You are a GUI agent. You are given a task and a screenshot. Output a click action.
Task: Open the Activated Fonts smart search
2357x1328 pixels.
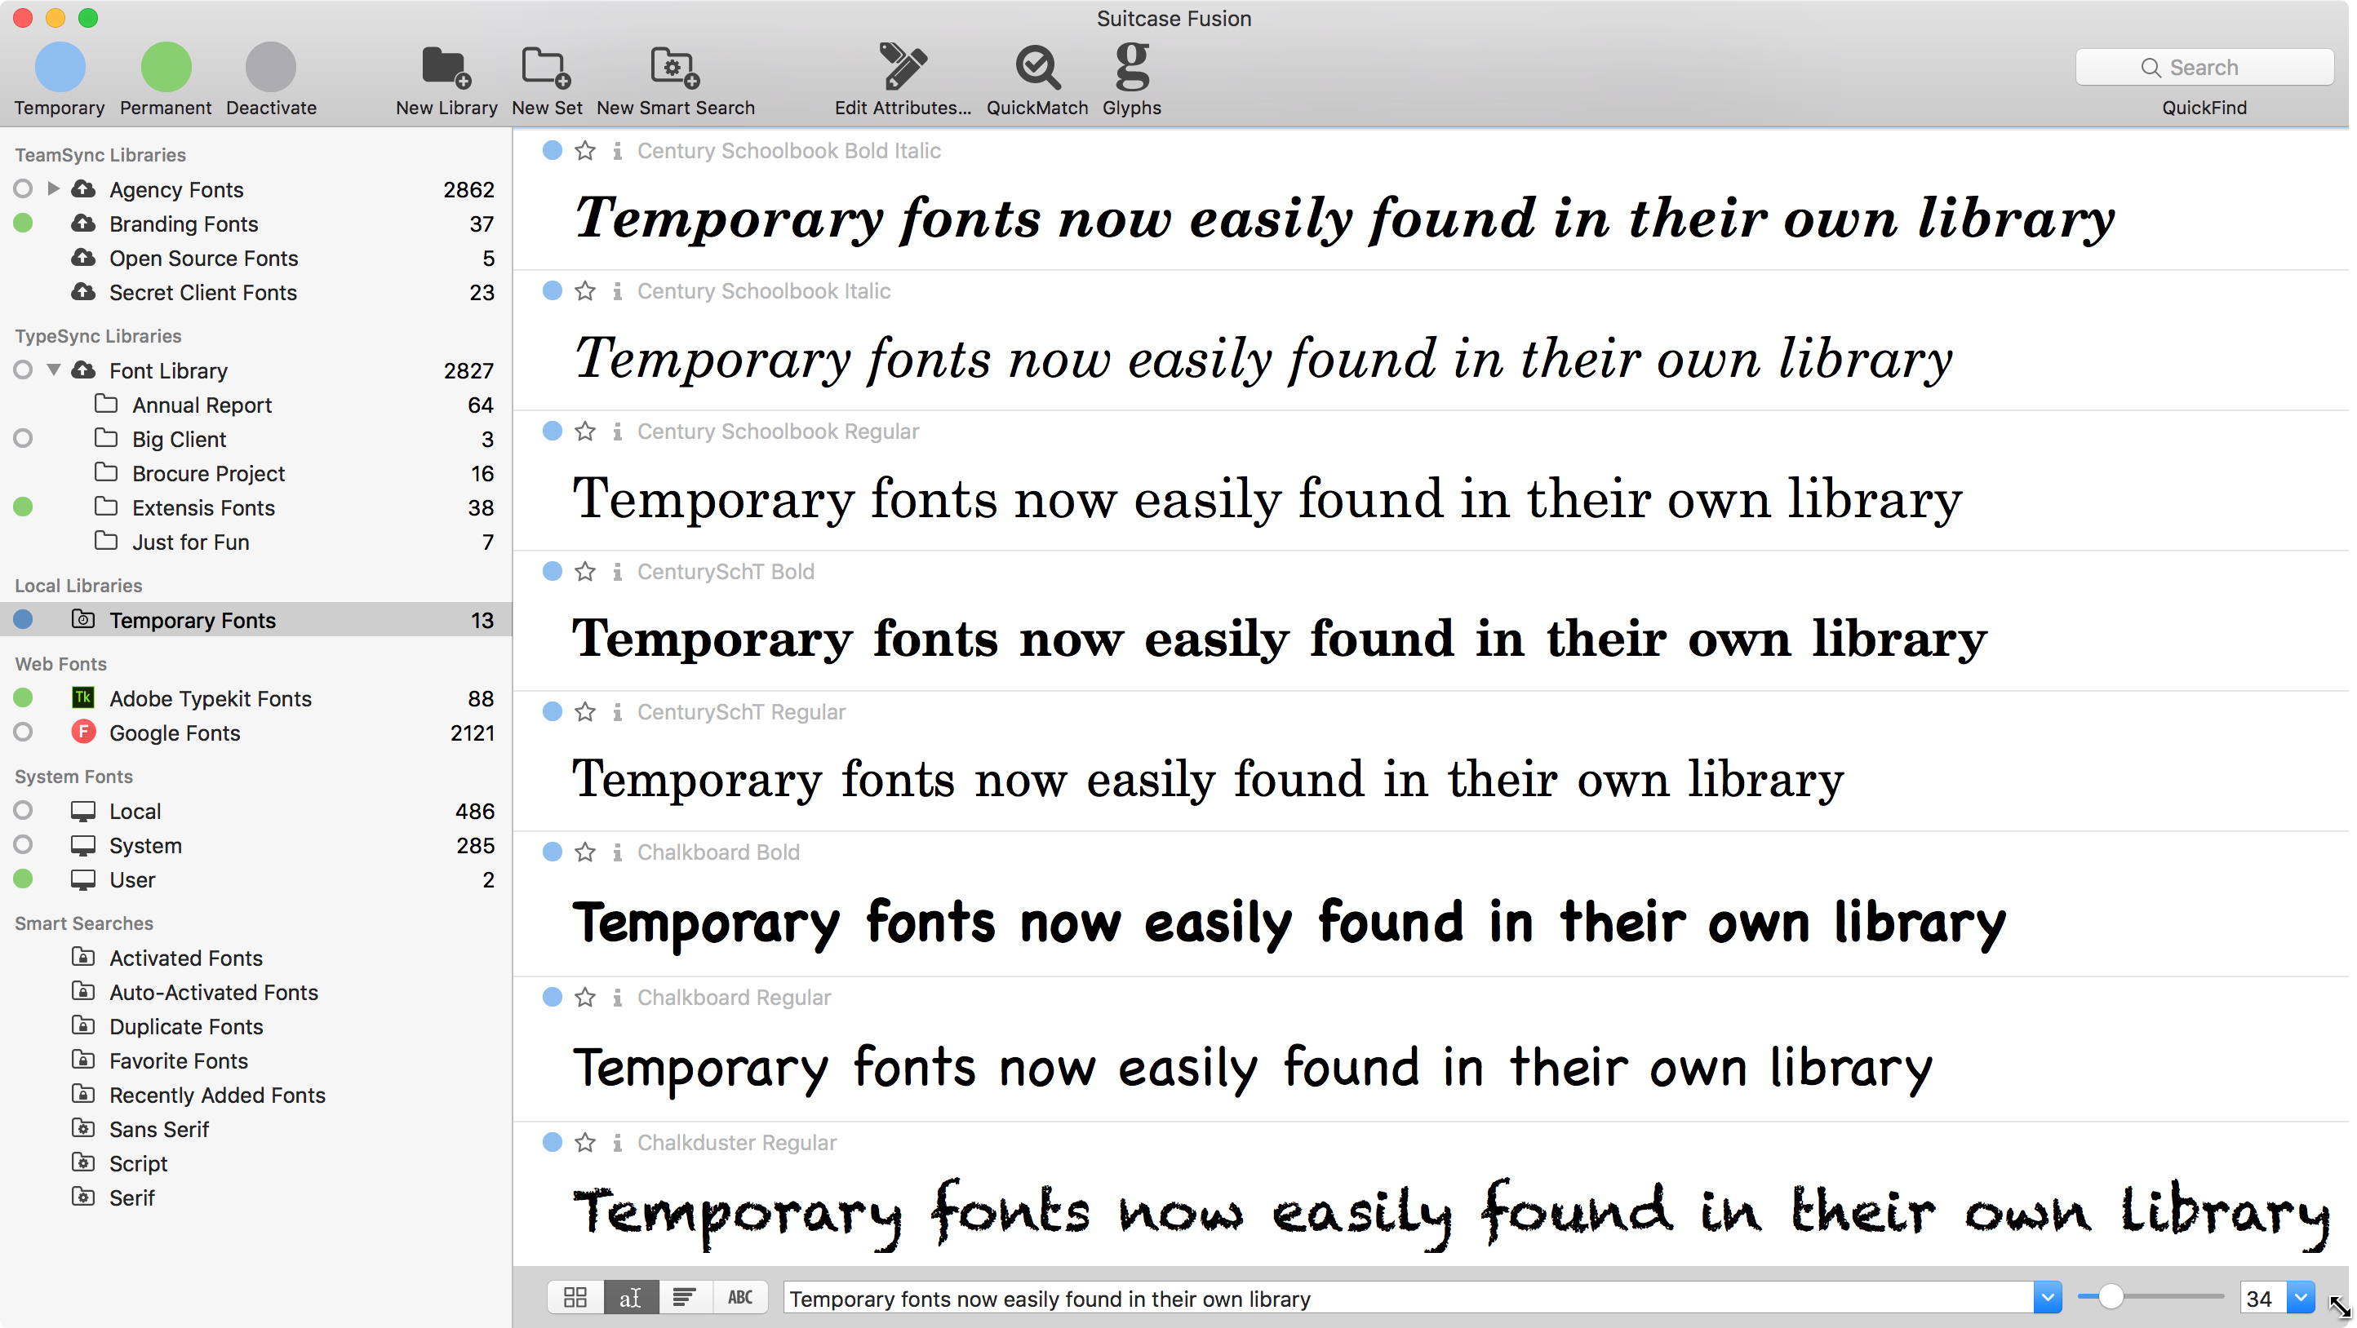click(x=186, y=958)
